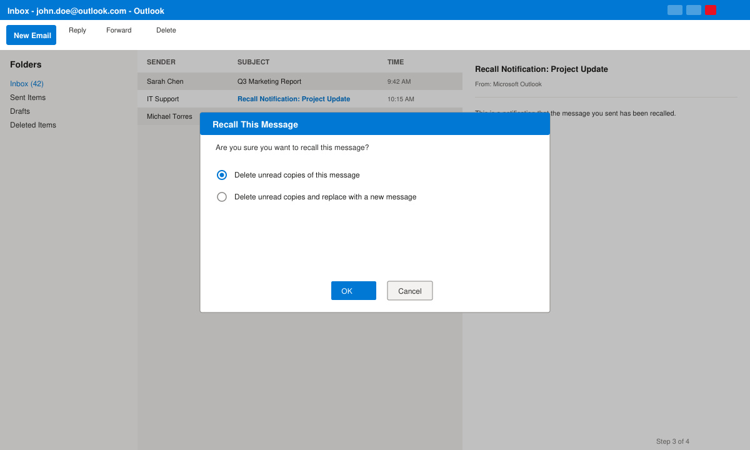The width and height of the screenshot is (750, 450).
Task: Select the IT Support sender row
Action: (300, 99)
